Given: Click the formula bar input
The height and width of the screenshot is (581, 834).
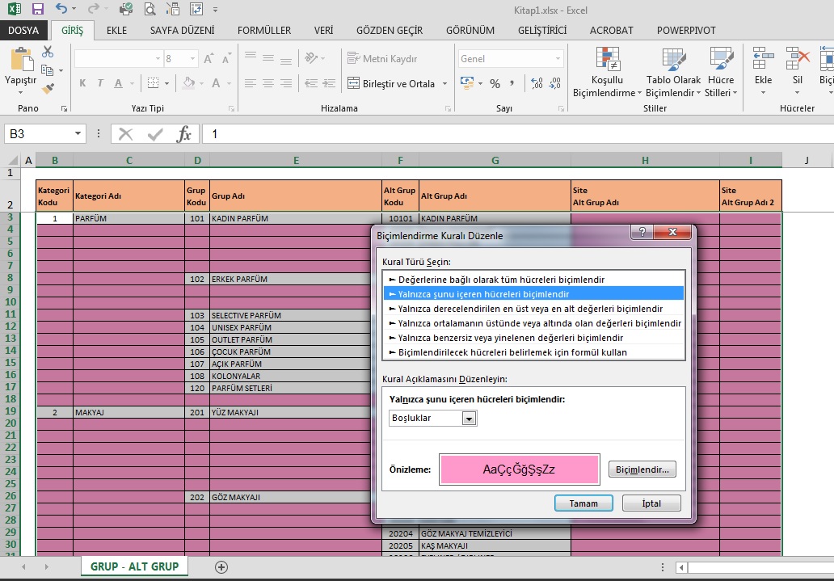Looking at the screenshot, I should [517, 134].
